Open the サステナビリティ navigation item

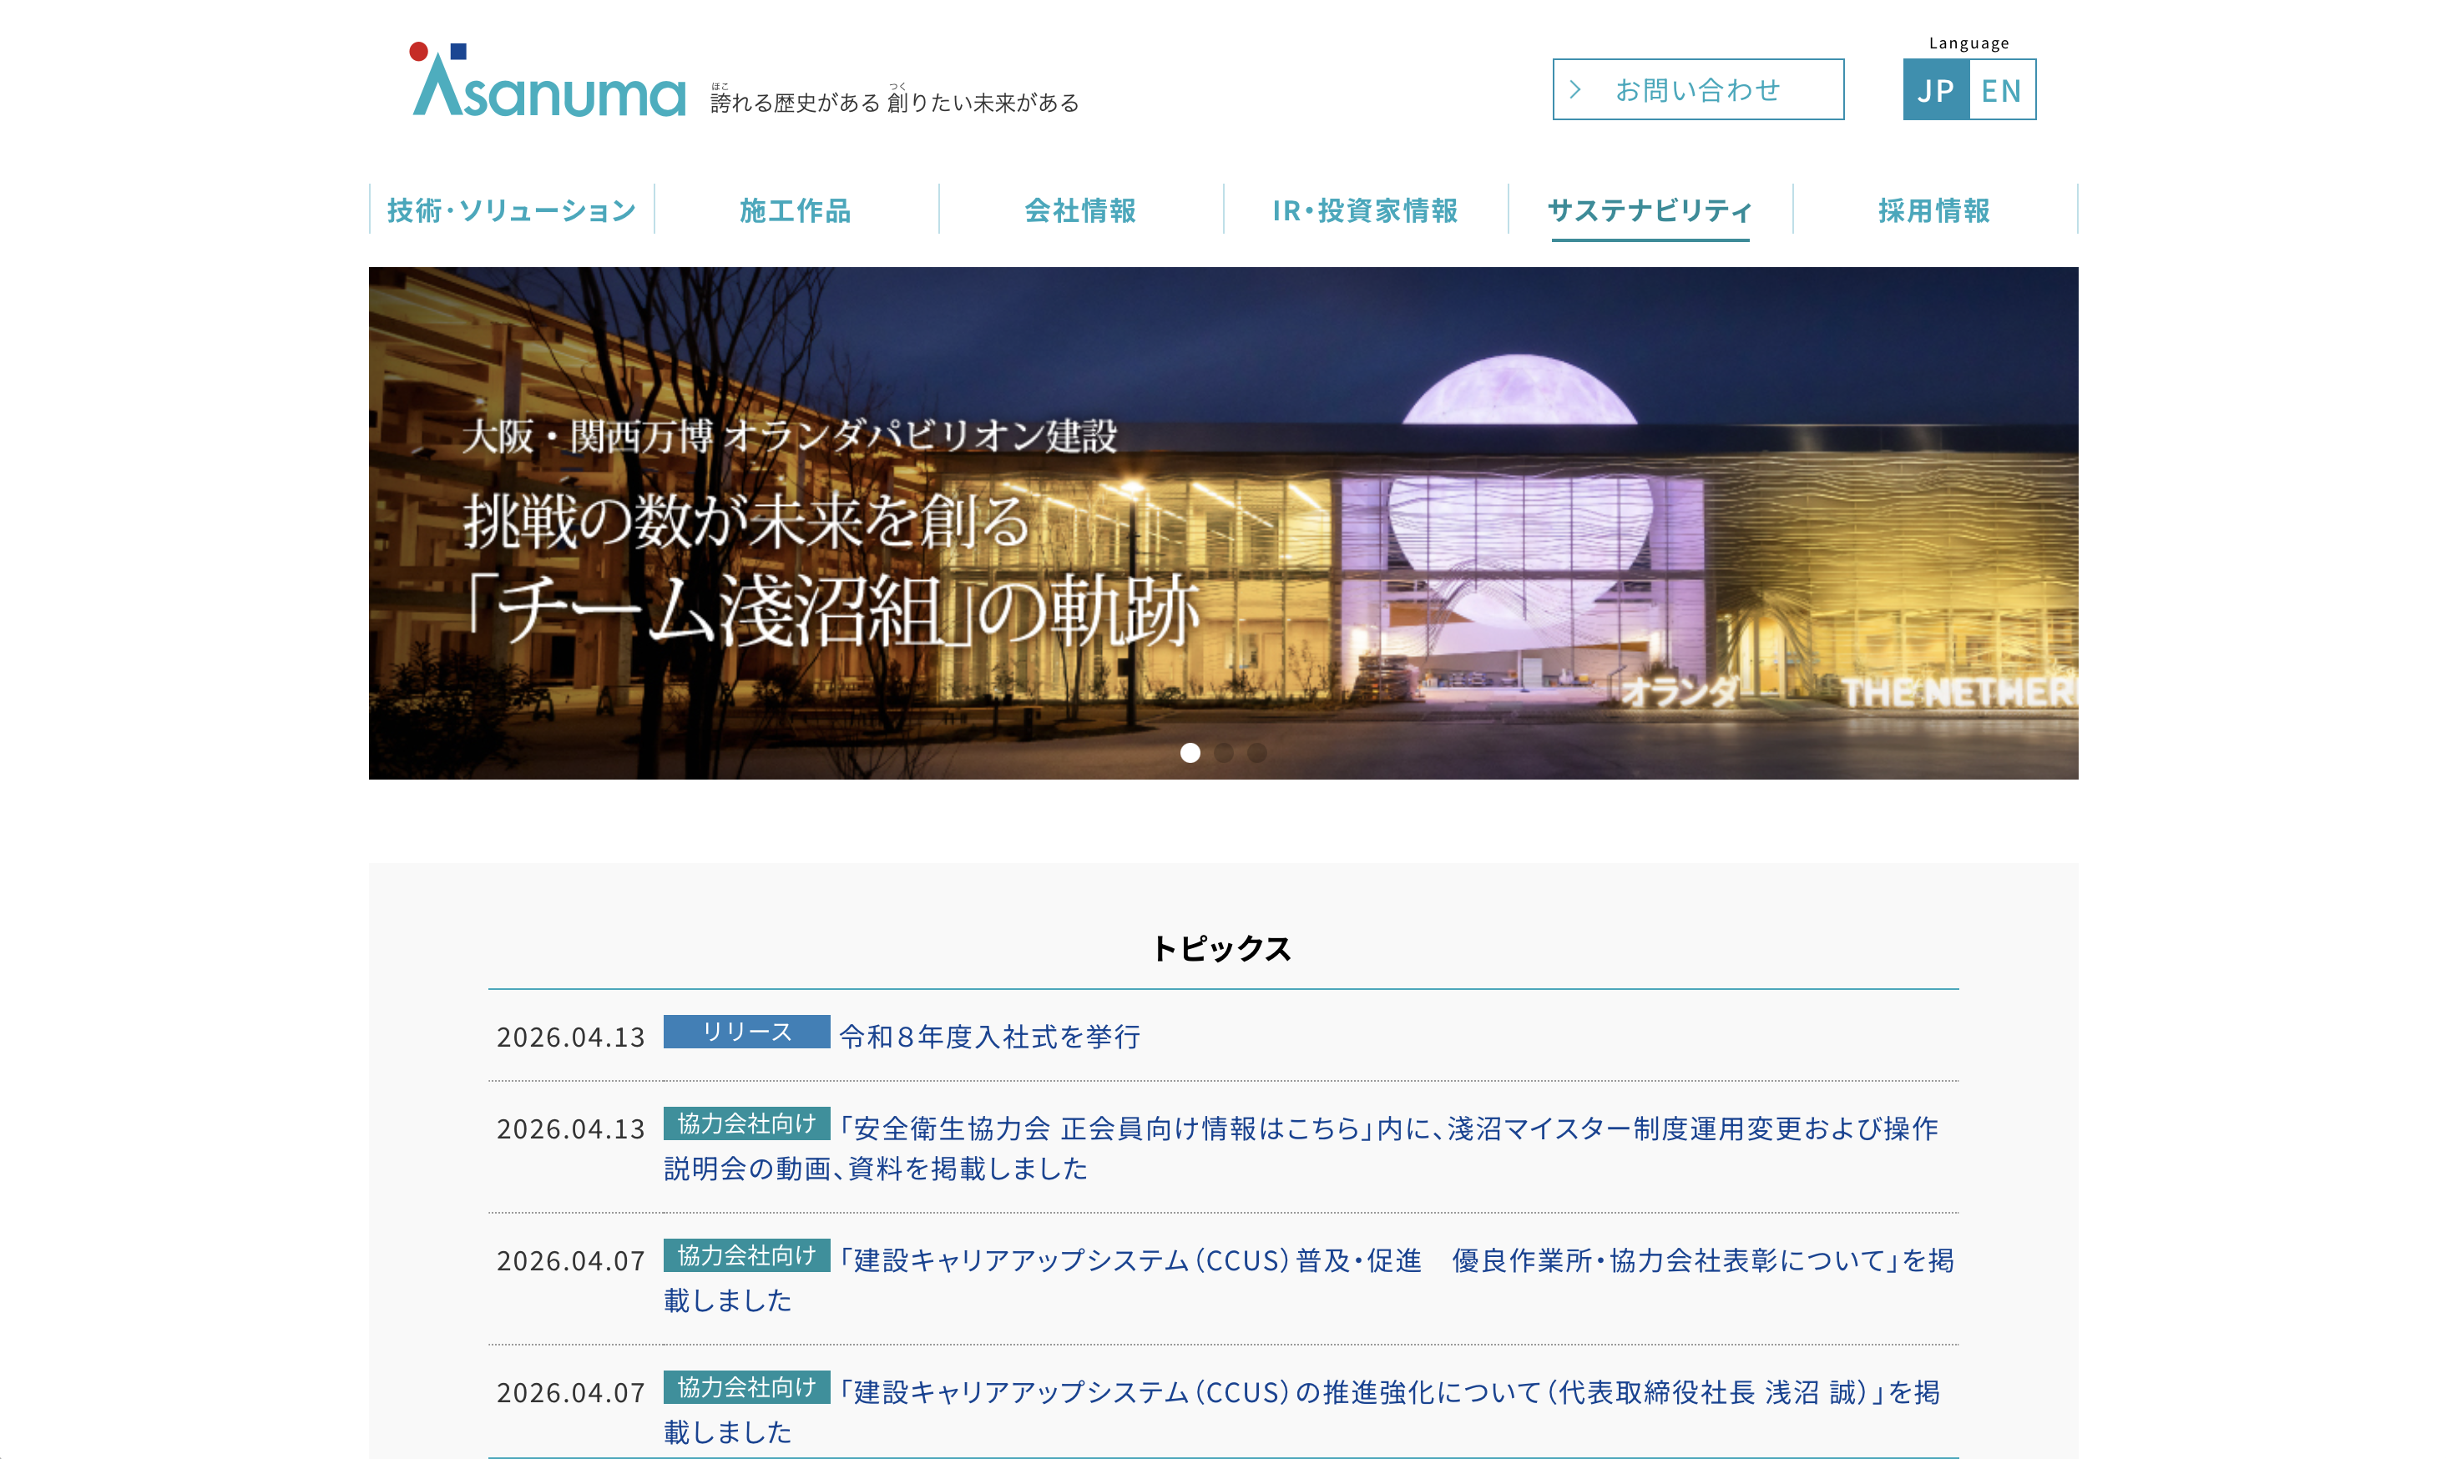[1650, 210]
